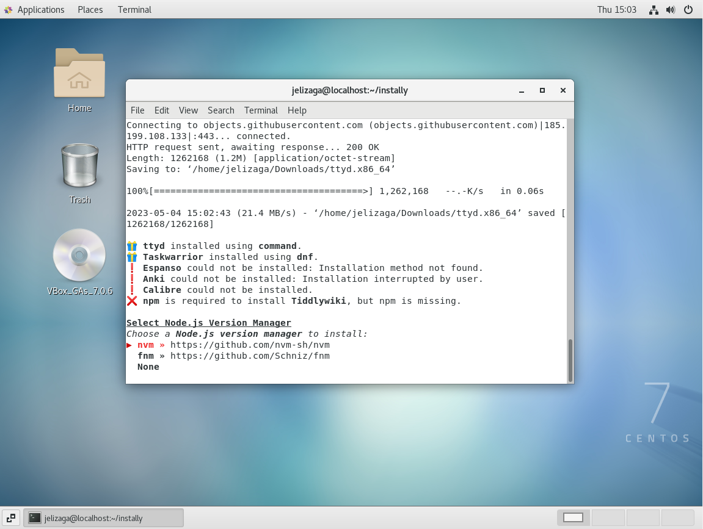Click the 'Select Node.js Version Manager' heading
Image resolution: width=703 pixels, height=529 pixels.
coord(208,323)
